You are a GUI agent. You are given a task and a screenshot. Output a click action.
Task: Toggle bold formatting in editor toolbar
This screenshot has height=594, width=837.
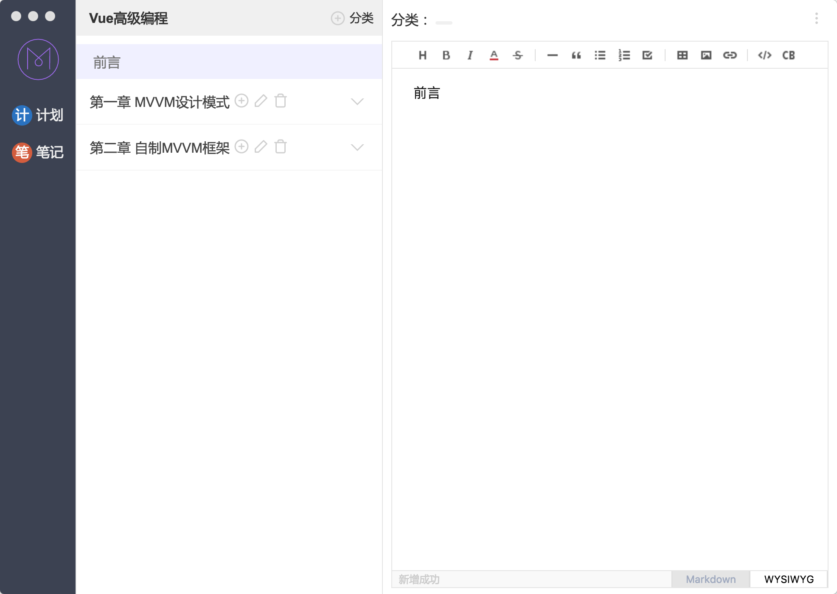[446, 55]
